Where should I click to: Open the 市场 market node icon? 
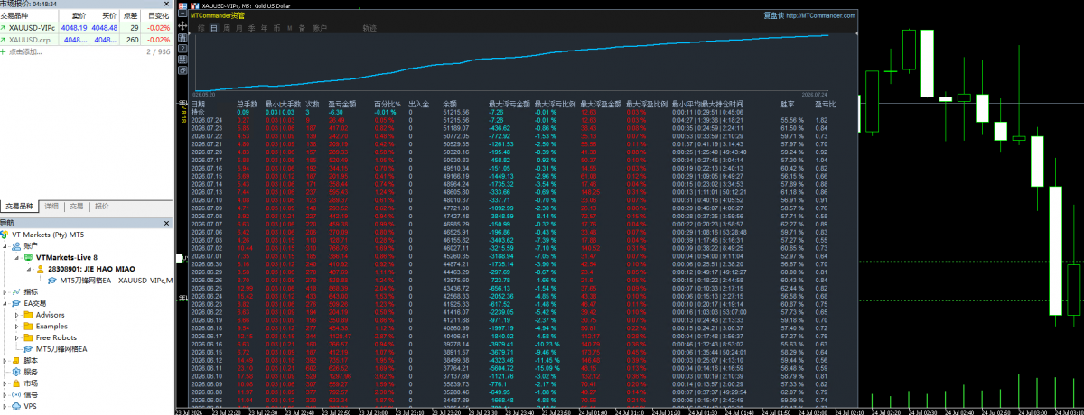16,383
